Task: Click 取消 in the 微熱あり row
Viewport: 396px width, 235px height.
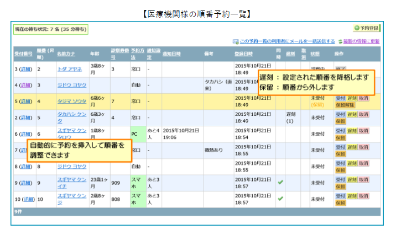Action: coord(364,147)
